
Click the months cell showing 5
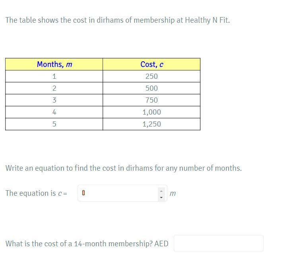(x=54, y=124)
